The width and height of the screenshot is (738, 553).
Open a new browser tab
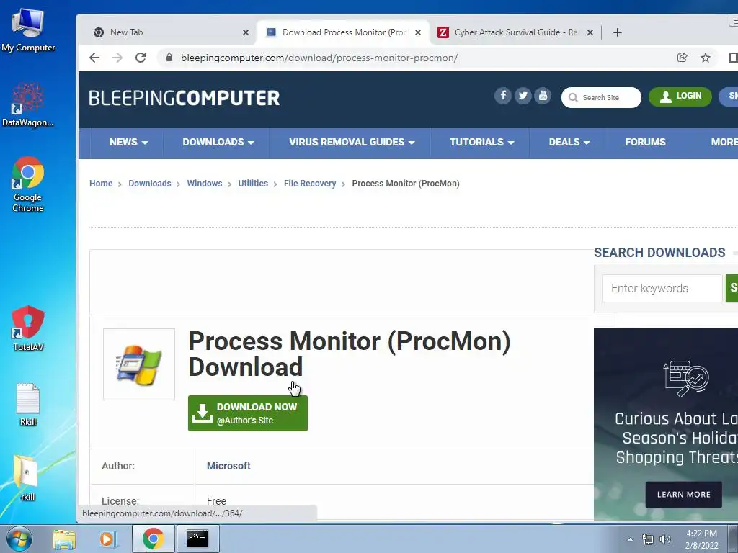(618, 32)
